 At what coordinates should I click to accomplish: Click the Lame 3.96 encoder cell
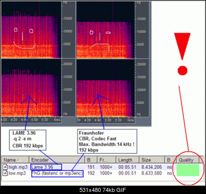point(46,167)
